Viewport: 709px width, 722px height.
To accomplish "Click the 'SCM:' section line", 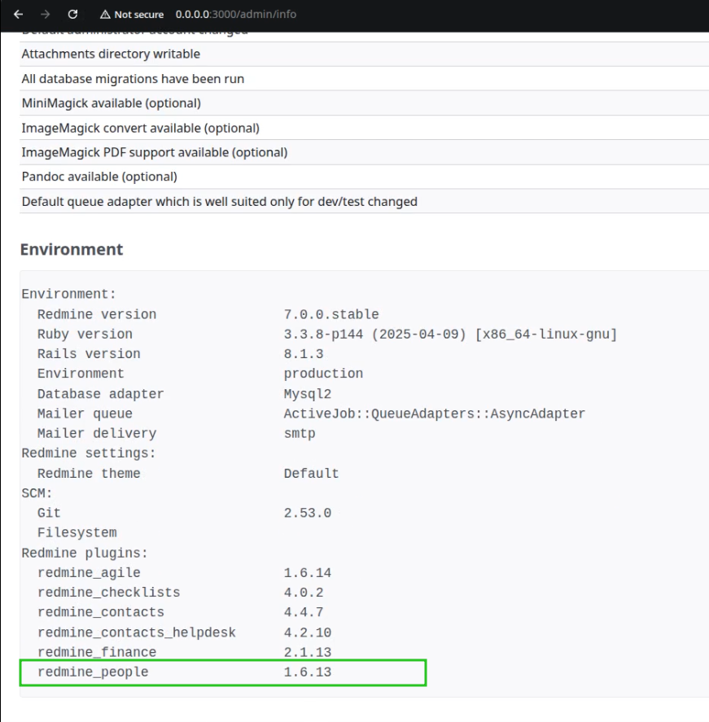I will pos(37,493).
